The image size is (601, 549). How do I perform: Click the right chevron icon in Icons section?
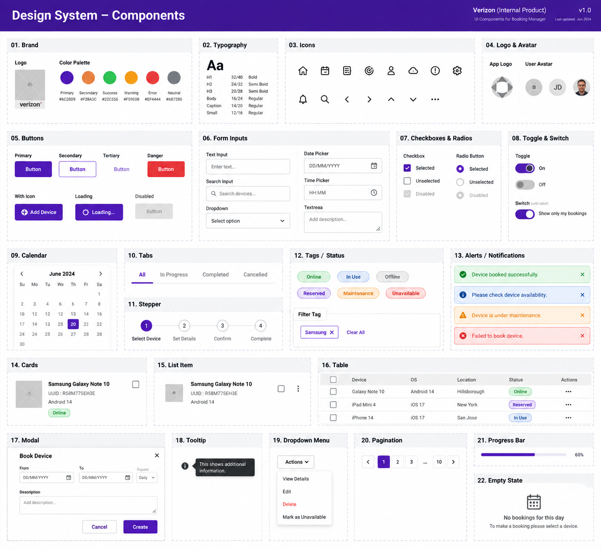coord(369,99)
